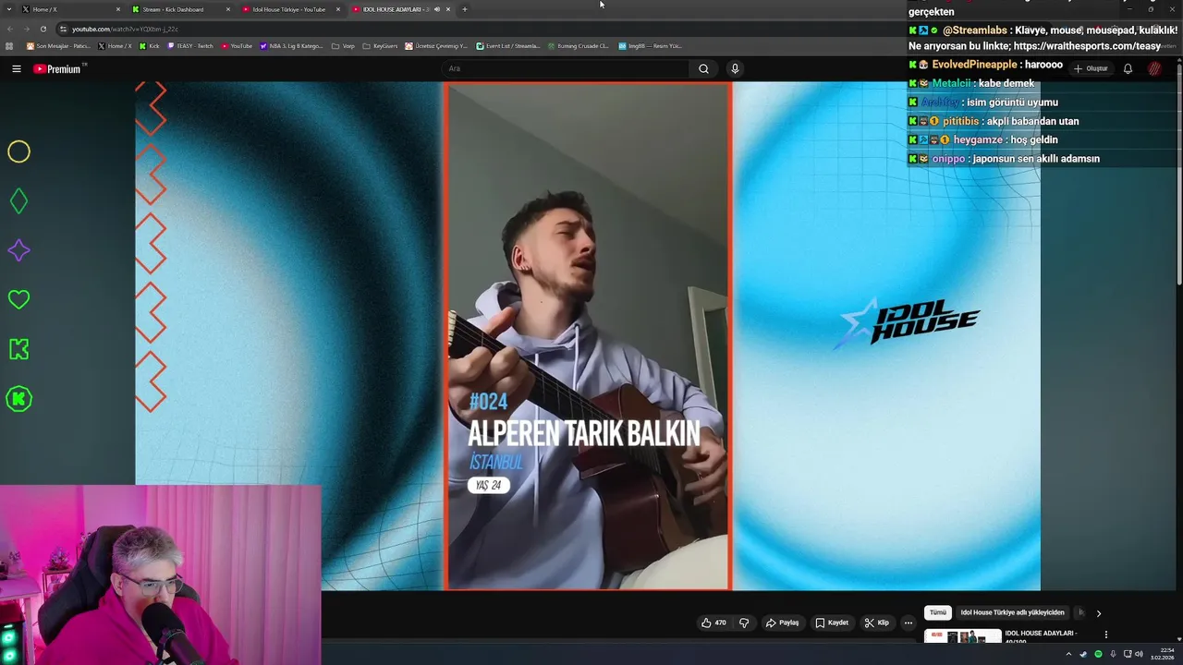The height and width of the screenshot is (665, 1183).
Task: Open the YouTube guide hamburger menu
Action: click(16, 68)
